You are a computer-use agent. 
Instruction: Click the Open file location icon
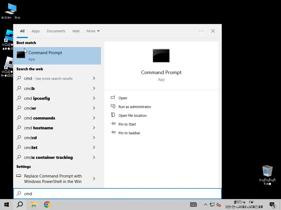tap(113, 115)
